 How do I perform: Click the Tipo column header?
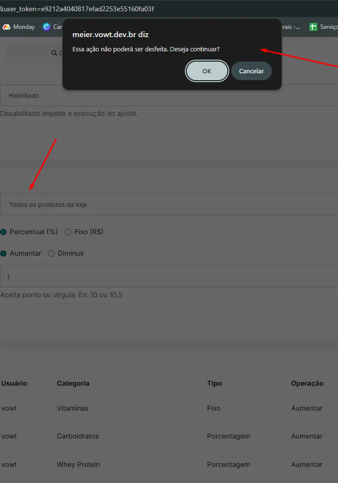tap(214, 383)
